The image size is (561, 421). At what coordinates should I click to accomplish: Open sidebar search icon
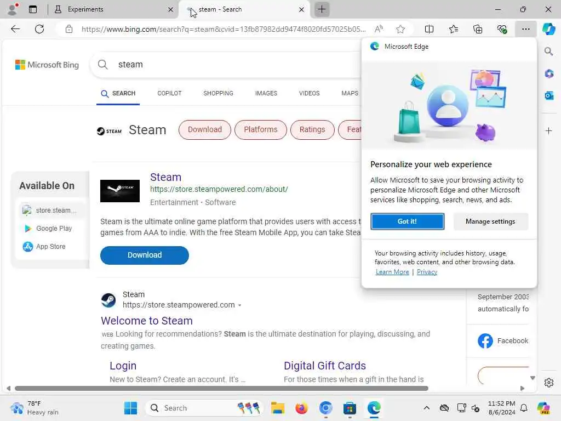pyautogui.click(x=548, y=52)
